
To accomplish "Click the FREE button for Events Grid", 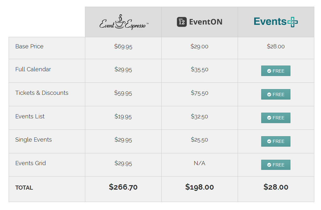I will click(276, 165).
